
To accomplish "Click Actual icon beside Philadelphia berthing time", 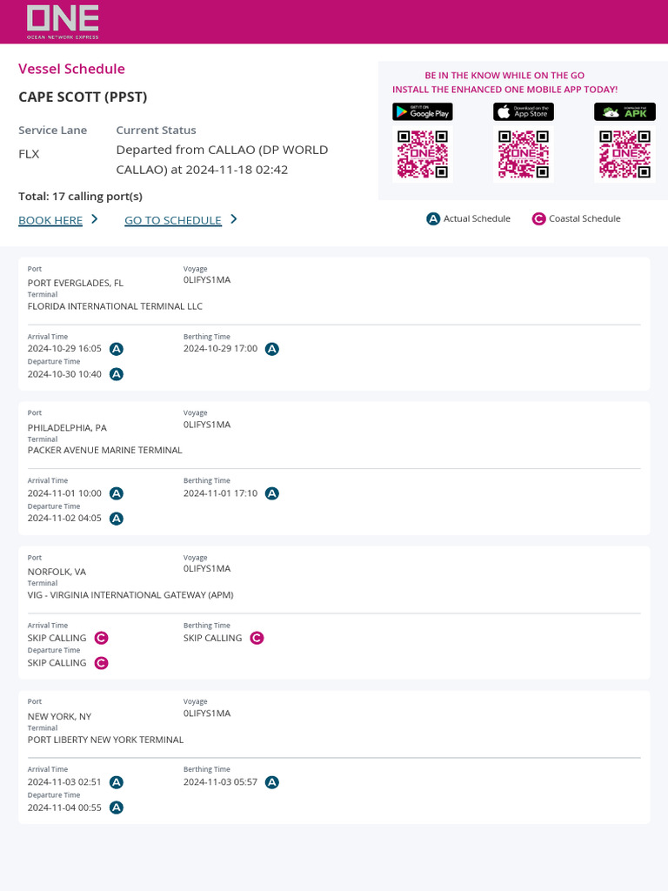I will coord(272,493).
